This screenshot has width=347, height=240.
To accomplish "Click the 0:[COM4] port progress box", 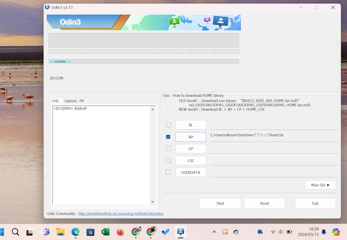I will click(x=60, y=62).
